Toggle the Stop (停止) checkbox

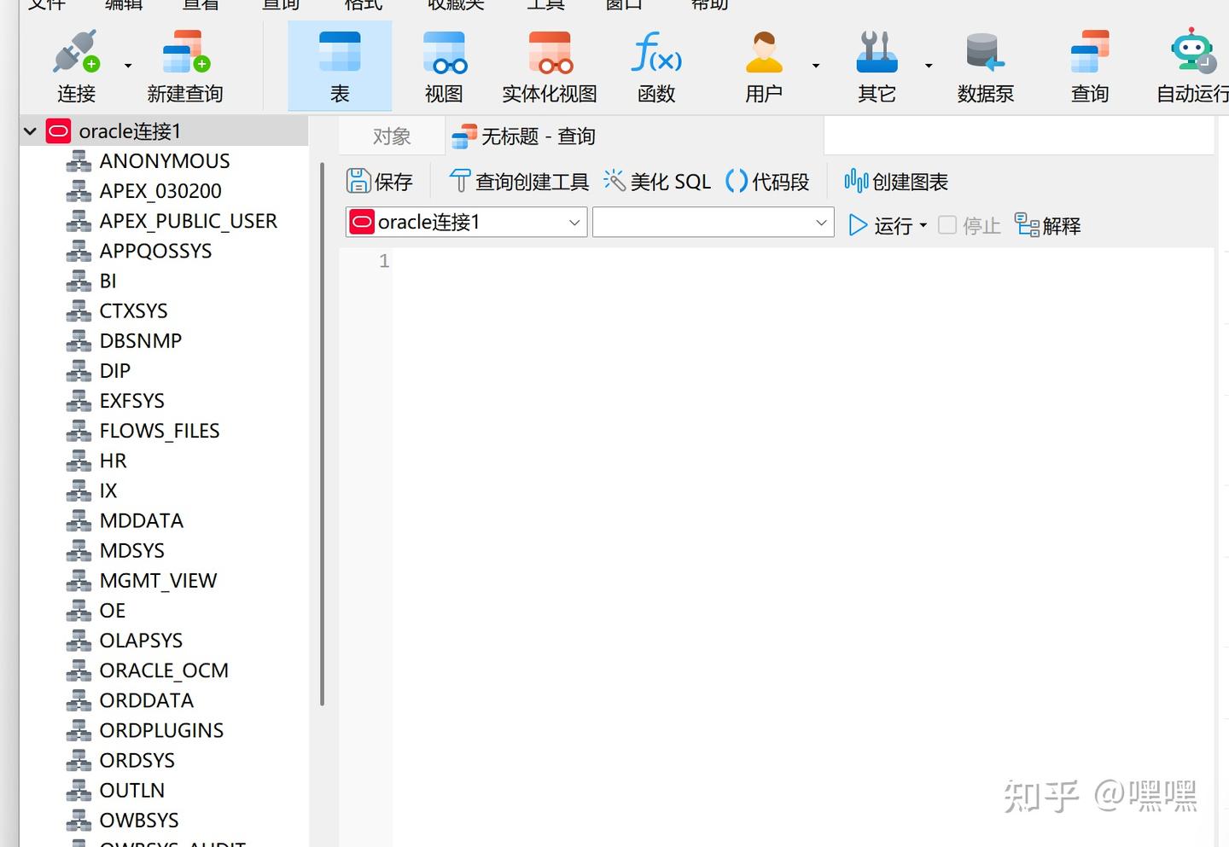[947, 225]
